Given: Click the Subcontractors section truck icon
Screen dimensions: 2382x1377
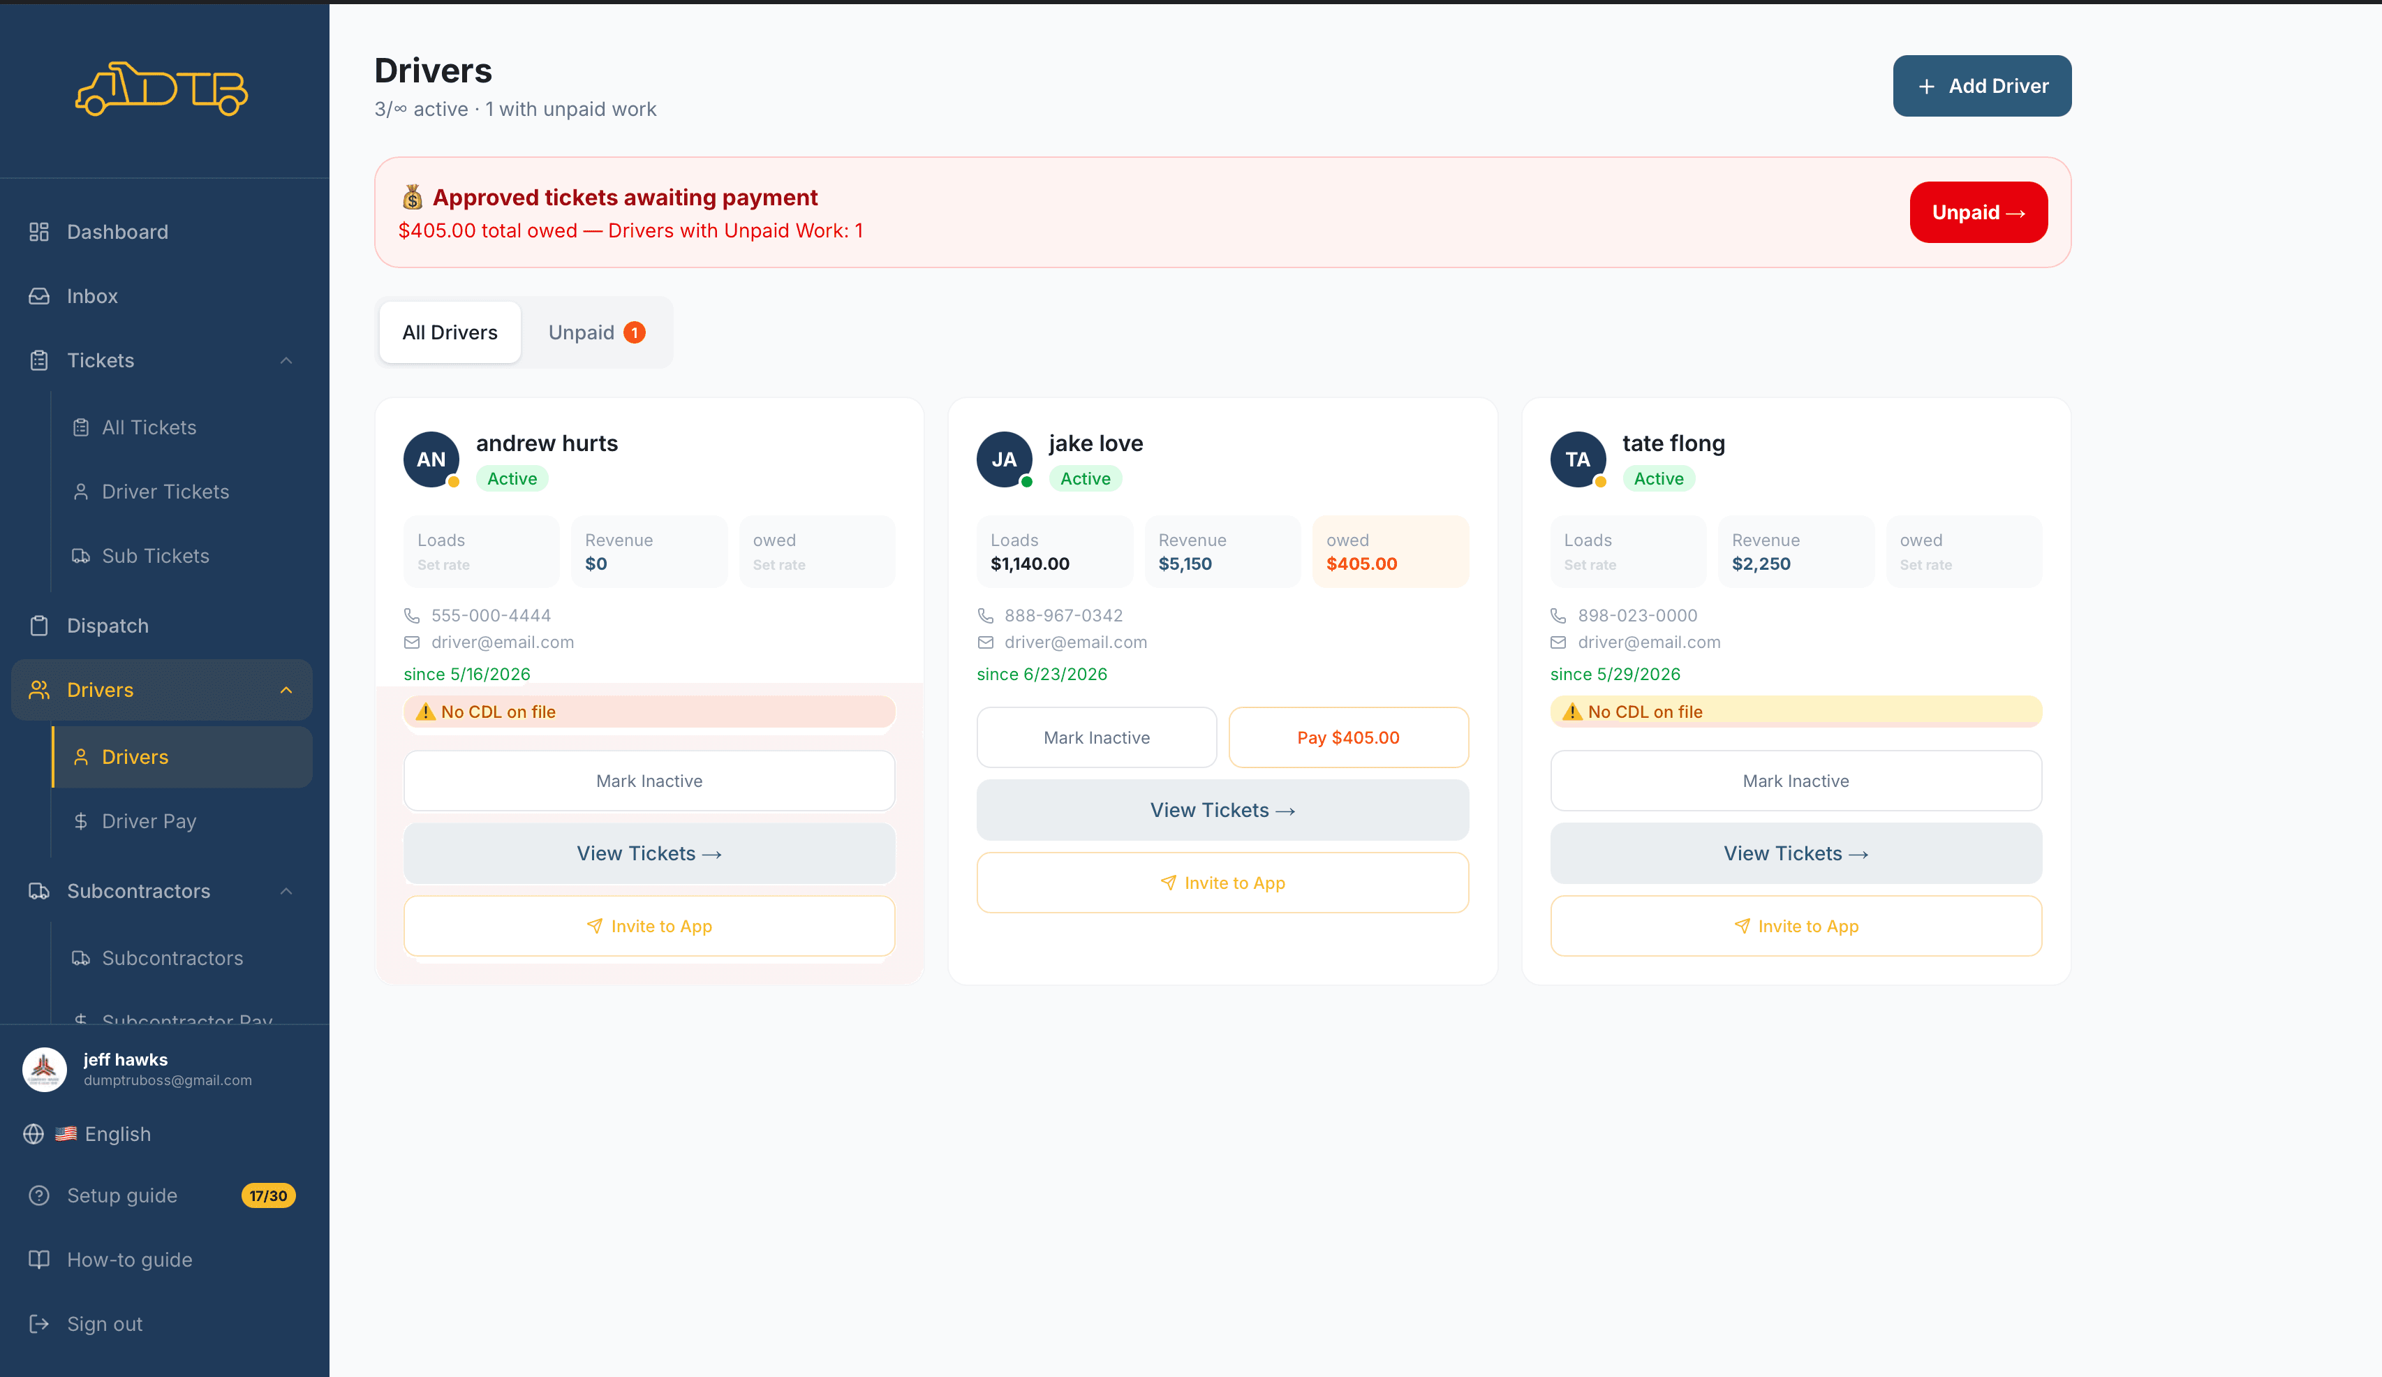Looking at the screenshot, I should (39, 891).
